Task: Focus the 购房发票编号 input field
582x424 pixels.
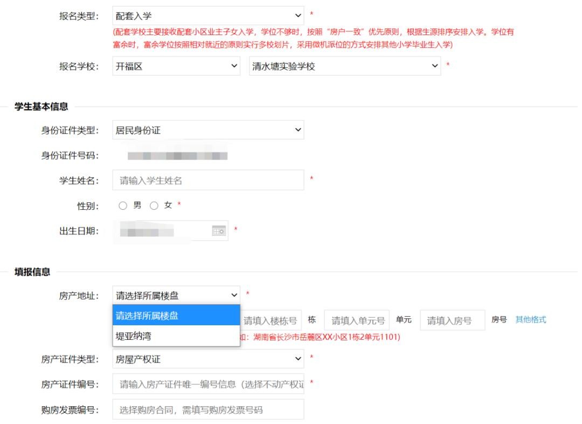Action: (x=208, y=409)
